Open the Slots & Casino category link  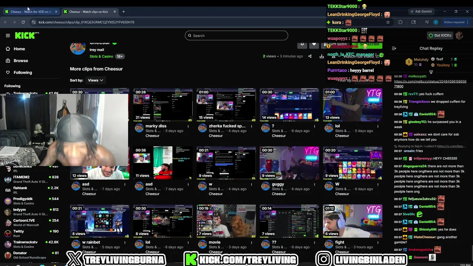click(x=101, y=57)
